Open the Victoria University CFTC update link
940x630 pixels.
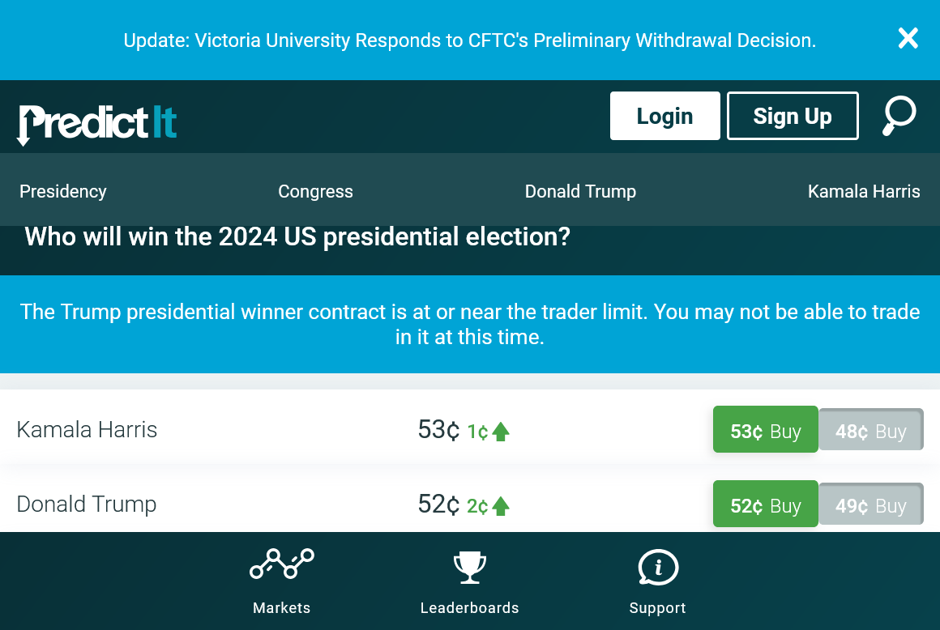click(x=469, y=40)
